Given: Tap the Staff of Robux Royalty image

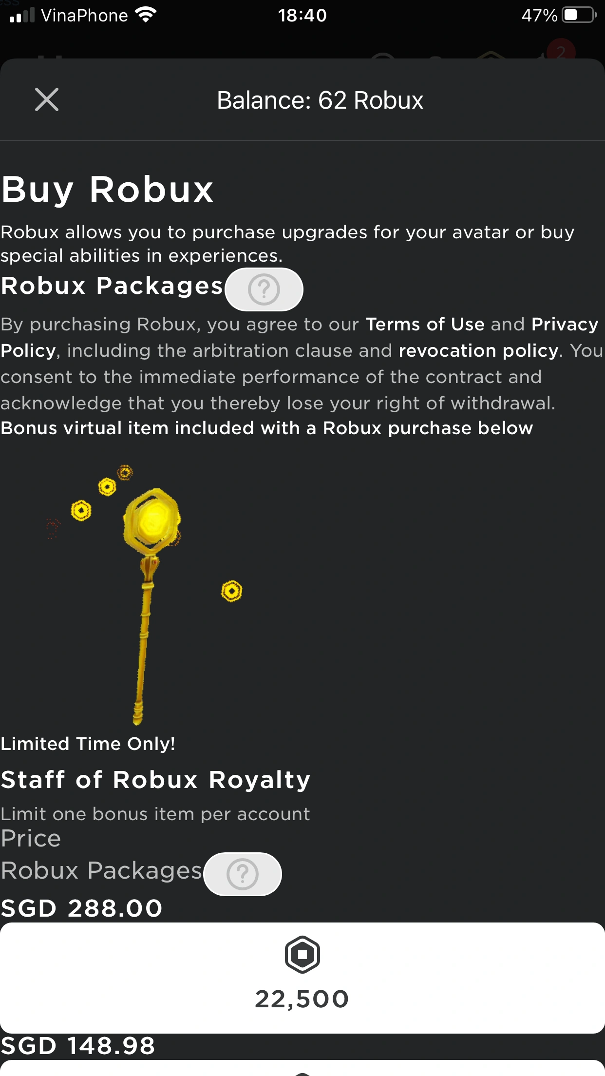Looking at the screenshot, I should (x=146, y=595).
